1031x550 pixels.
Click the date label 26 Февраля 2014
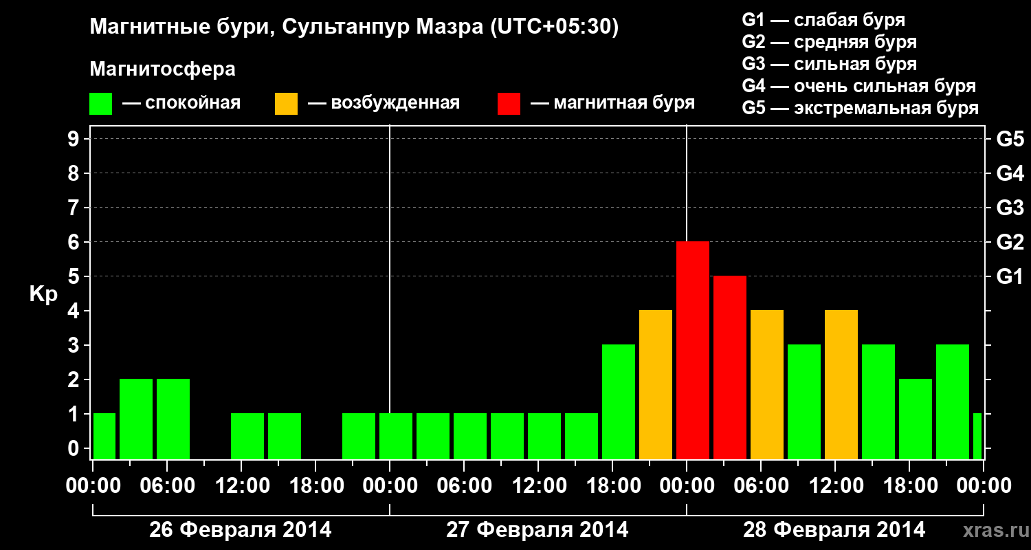coord(241,530)
